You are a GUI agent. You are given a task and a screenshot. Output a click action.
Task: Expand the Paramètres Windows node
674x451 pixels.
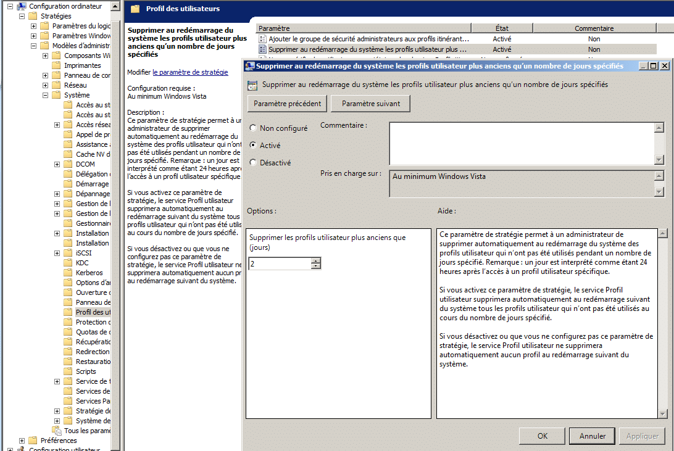click(33, 36)
